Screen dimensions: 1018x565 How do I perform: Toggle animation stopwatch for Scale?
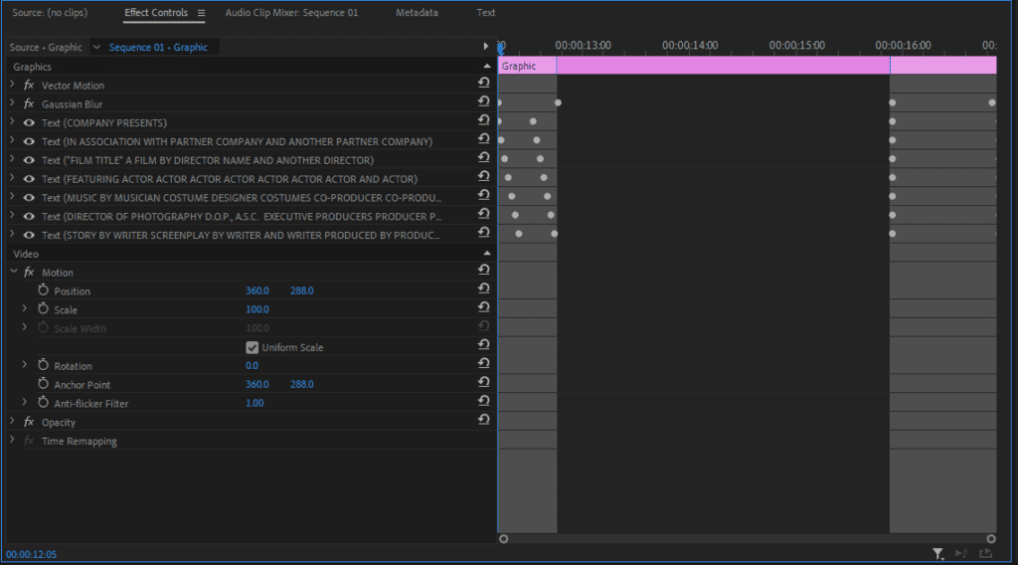coord(44,309)
